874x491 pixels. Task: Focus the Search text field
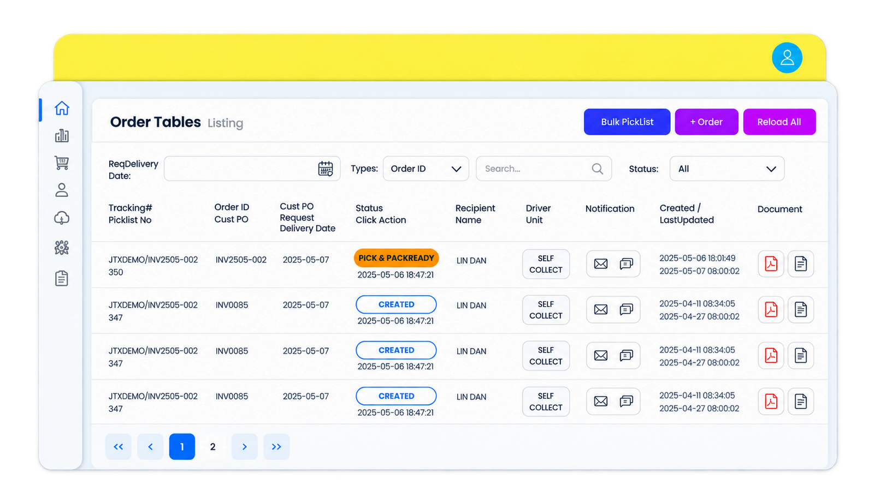[x=544, y=169]
